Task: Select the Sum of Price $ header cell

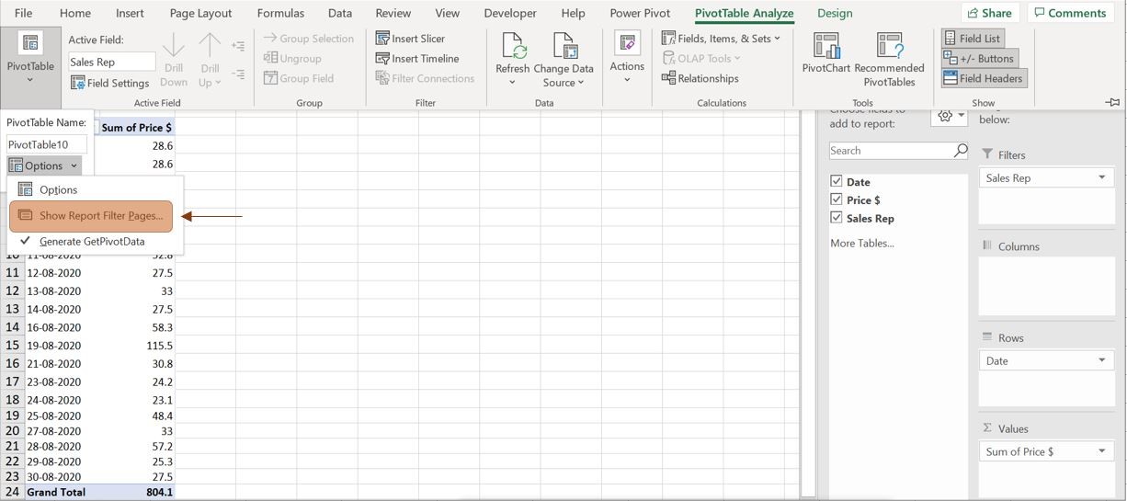Action: [136, 127]
